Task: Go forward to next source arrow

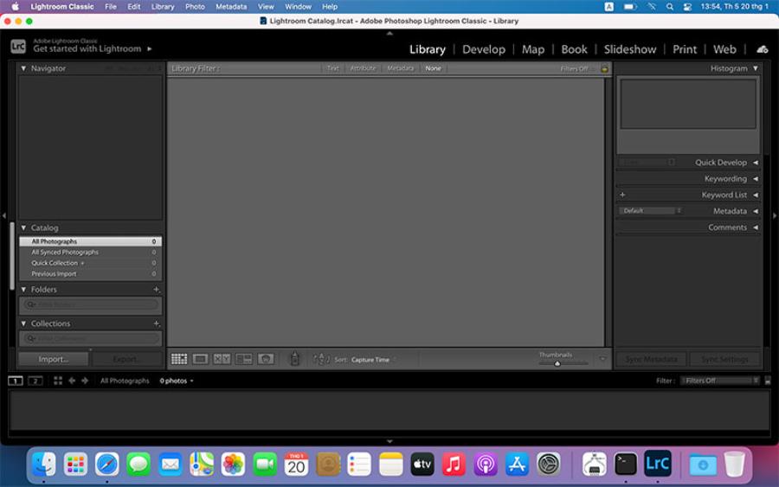Action: point(85,381)
